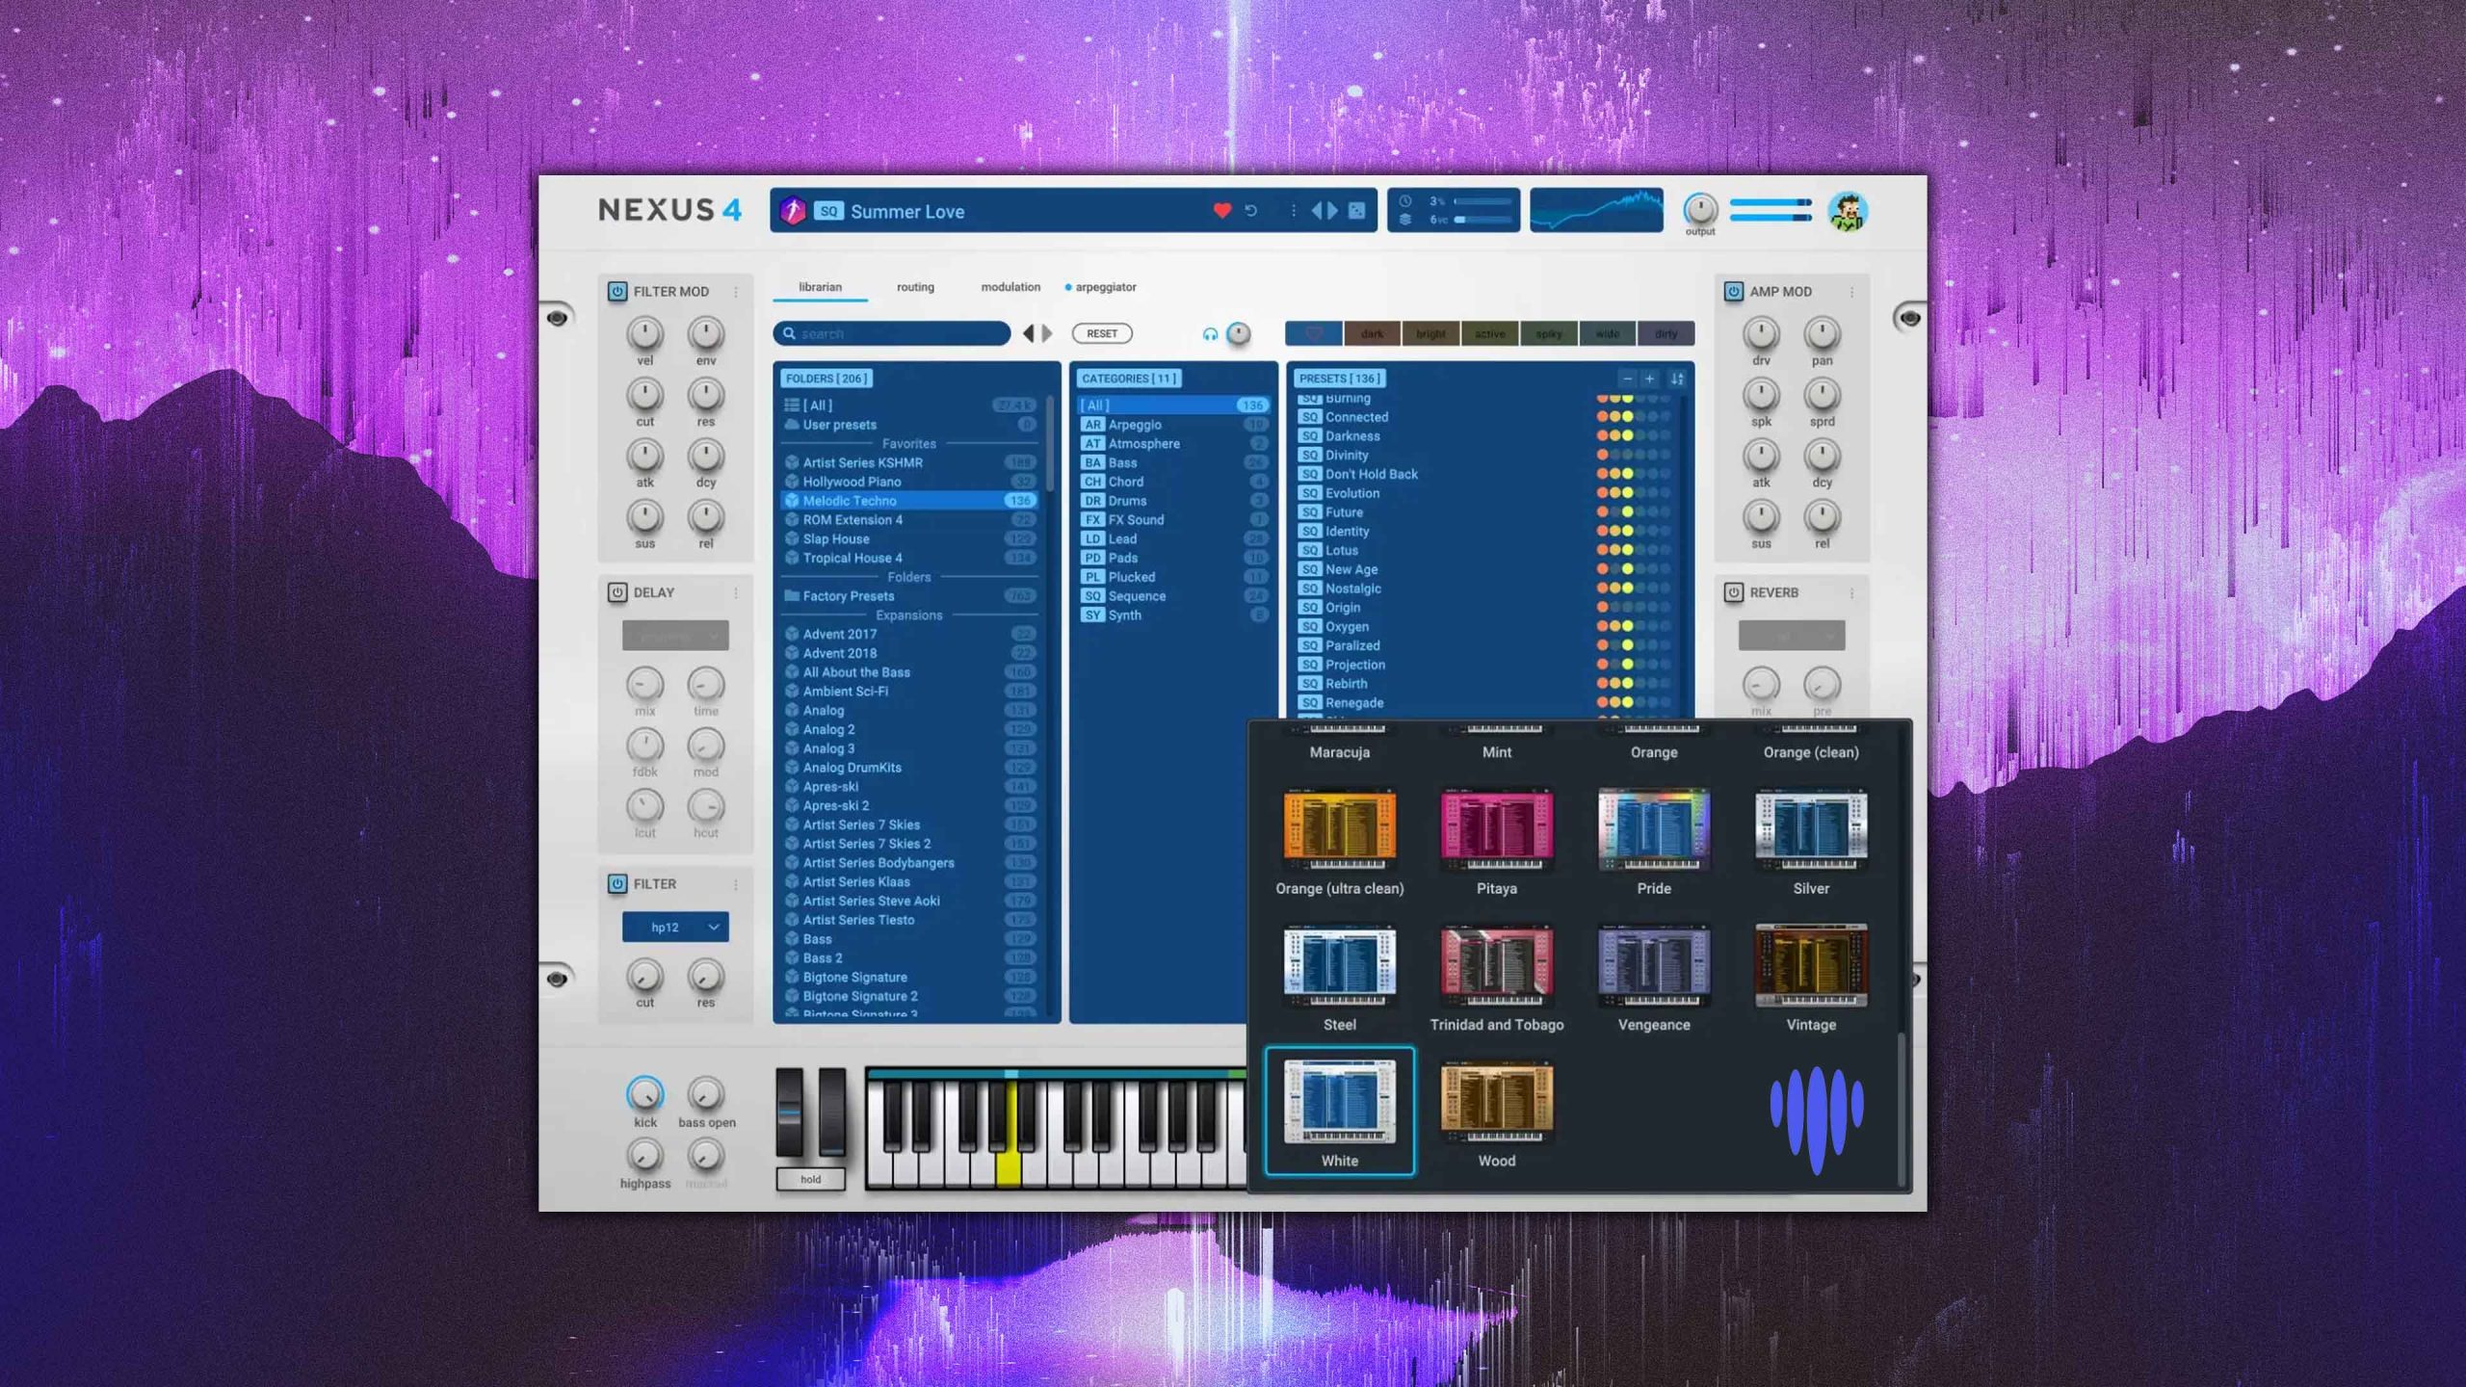Select the Sequence category

tap(1173, 596)
